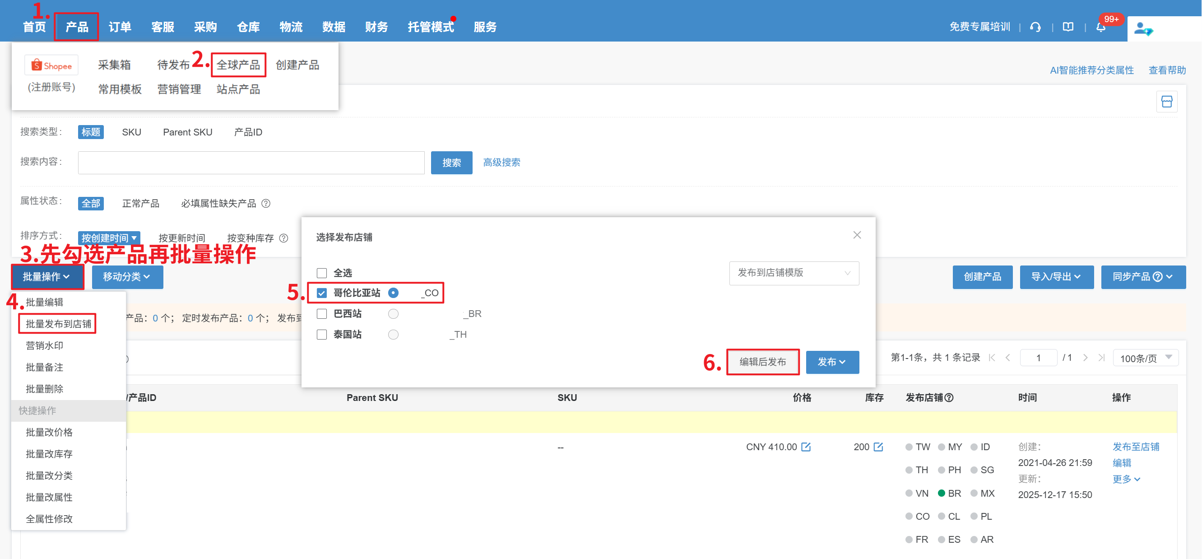Click the edit icon next to CNY 410.00
The width and height of the screenshot is (1202, 559).
click(806, 447)
